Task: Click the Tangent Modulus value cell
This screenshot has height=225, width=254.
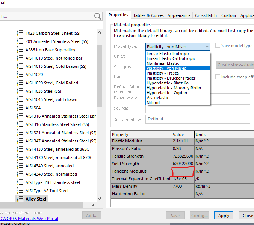Action: pyautogui.click(x=183, y=171)
